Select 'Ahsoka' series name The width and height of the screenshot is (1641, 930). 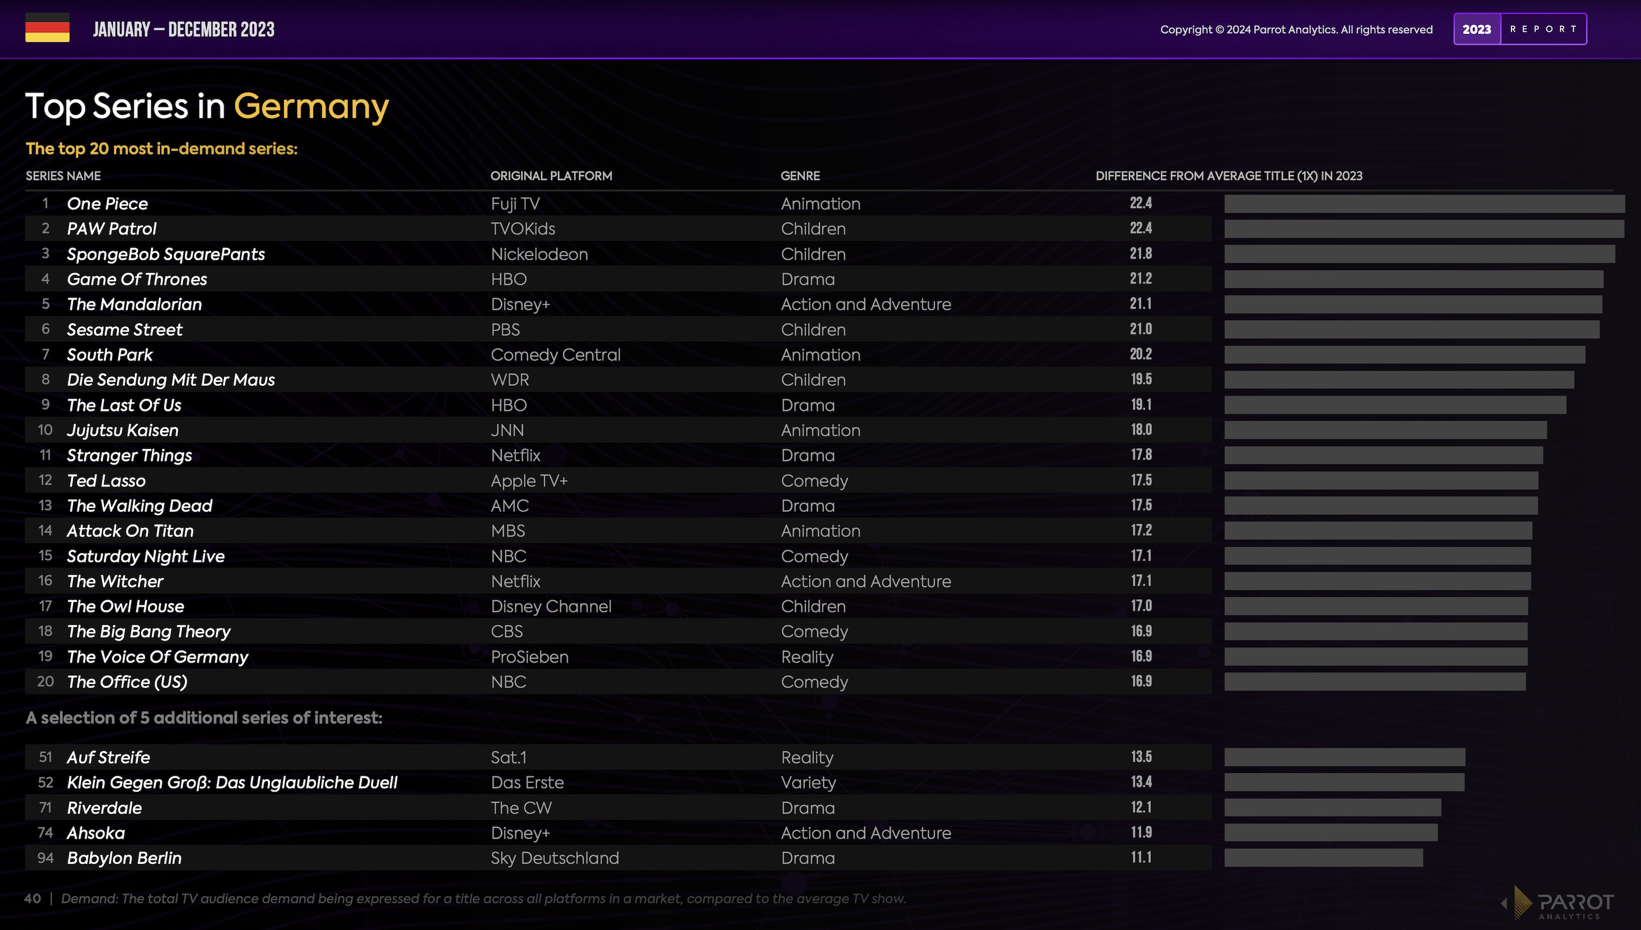click(96, 833)
